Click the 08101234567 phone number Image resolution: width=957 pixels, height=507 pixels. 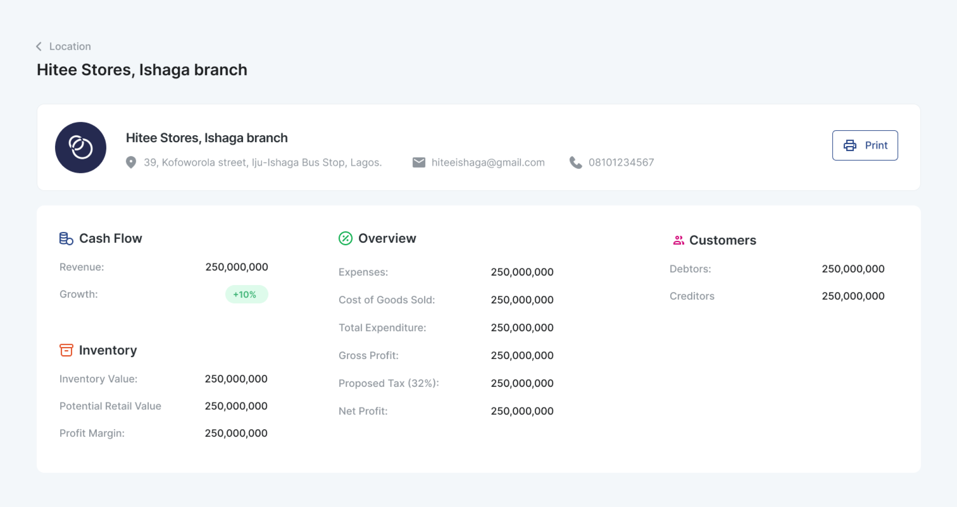coord(621,163)
